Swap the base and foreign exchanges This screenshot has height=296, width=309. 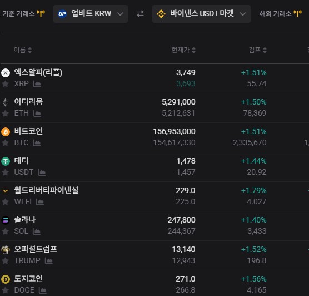point(140,14)
